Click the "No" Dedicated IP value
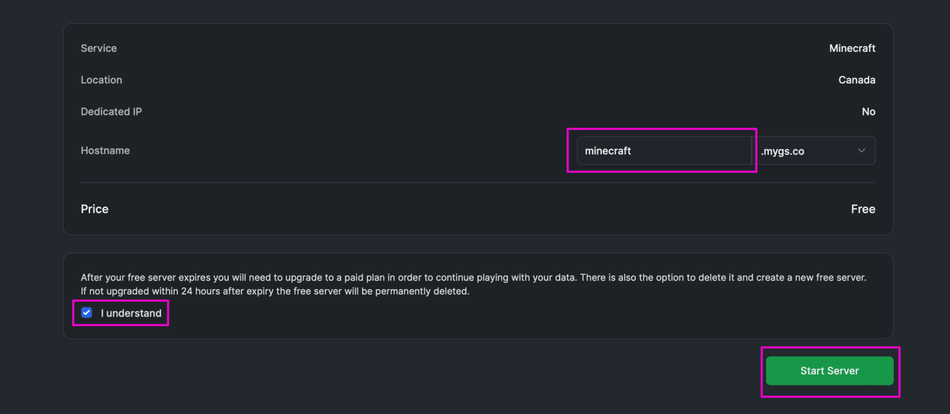 pyautogui.click(x=868, y=112)
